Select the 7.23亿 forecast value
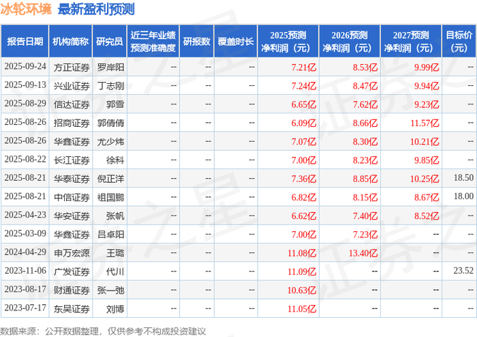Screen dimensions: 477x337 pyautogui.click(x=365, y=235)
